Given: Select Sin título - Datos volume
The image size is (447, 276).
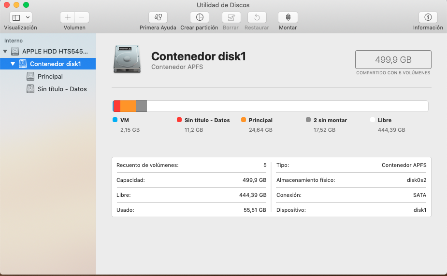Looking at the screenshot, I should coord(62,89).
